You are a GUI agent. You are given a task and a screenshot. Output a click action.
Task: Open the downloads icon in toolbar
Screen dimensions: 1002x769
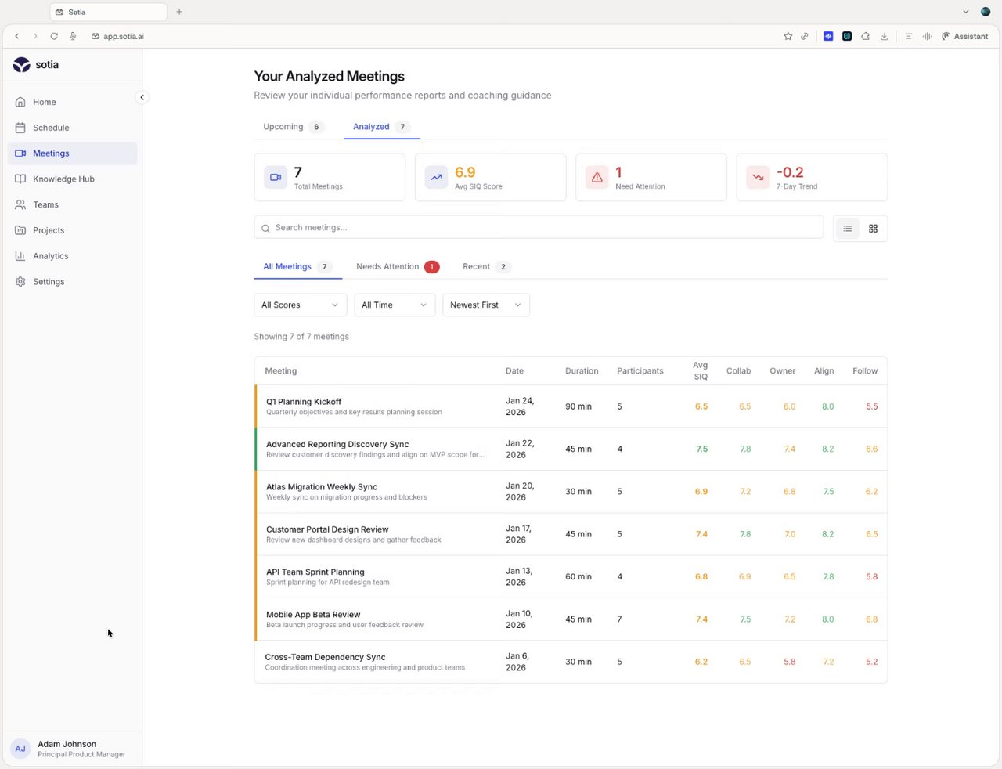pyautogui.click(x=885, y=36)
